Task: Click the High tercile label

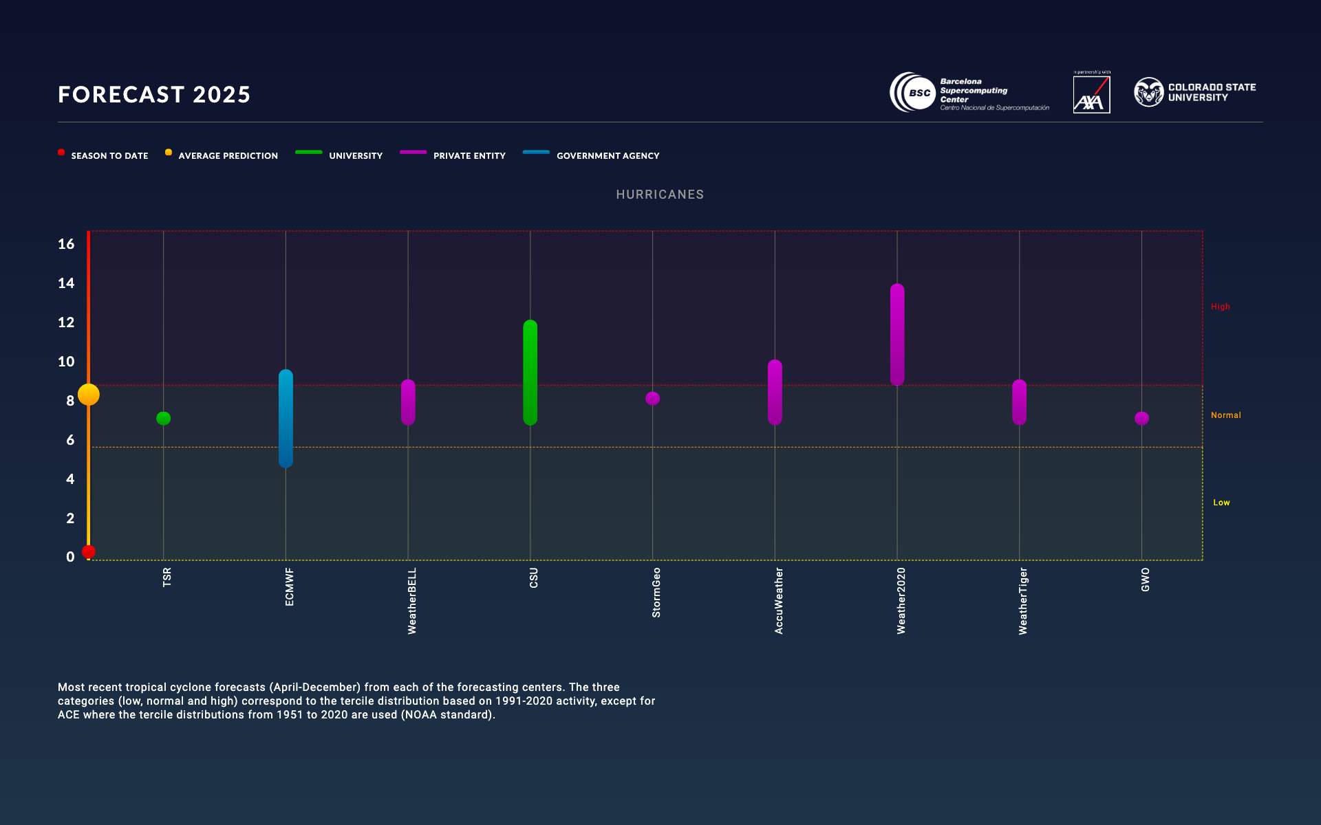Action: tap(1221, 307)
